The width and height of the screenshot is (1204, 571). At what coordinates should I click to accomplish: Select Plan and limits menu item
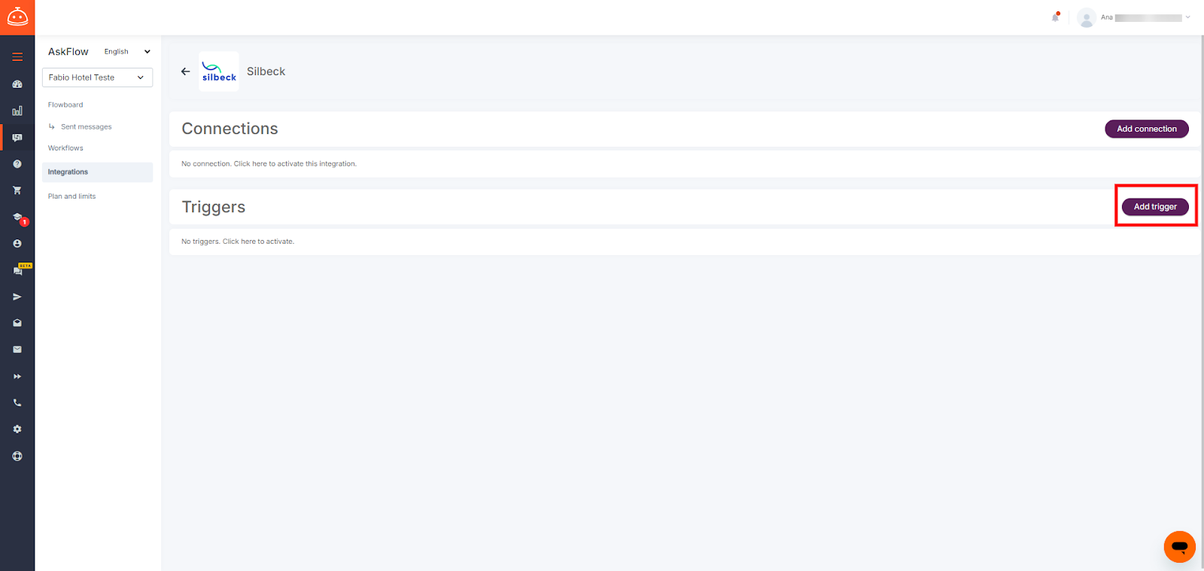pos(71,196)
